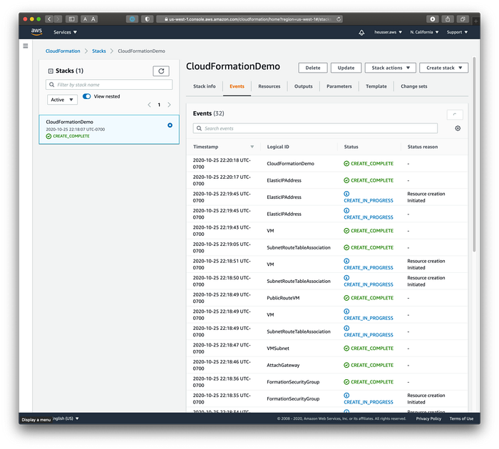Image resolution: width=499 pixels, height=449 pixels.
Task: Open Terms of Use link
Action: [x=461, y=418]
